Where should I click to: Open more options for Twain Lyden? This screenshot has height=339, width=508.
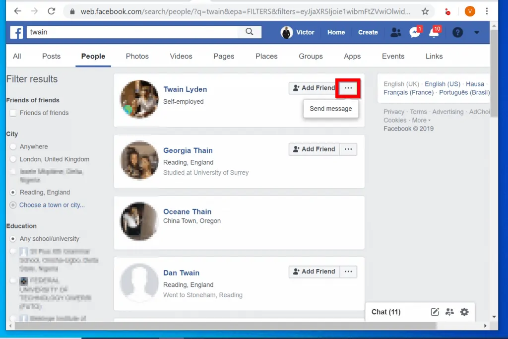coord(348,88)
